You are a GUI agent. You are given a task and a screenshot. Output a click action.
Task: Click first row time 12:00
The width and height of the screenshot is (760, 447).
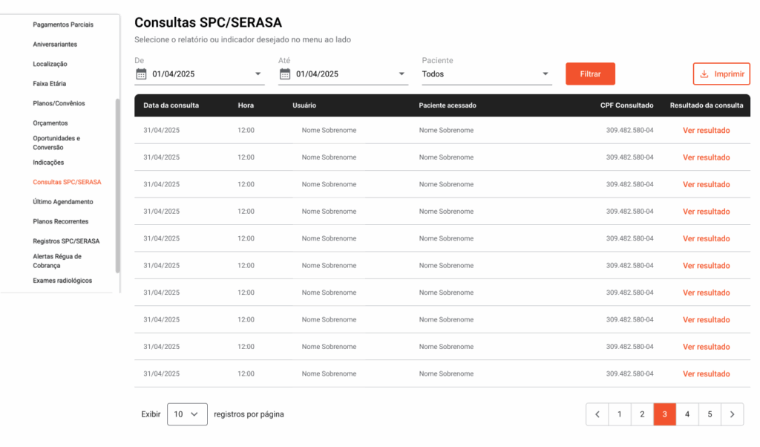pyautogui.click(x=246, y=131)
